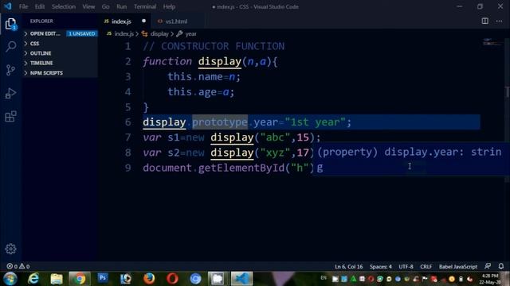510x286 pixels.
Task: Click the display.year hover tooltip
Action: (x=411, y=159)
